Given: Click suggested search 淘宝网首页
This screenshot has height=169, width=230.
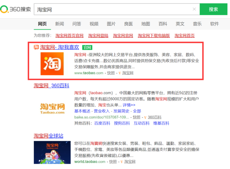Looking at the screenshot, I should [x=184, y=36].
